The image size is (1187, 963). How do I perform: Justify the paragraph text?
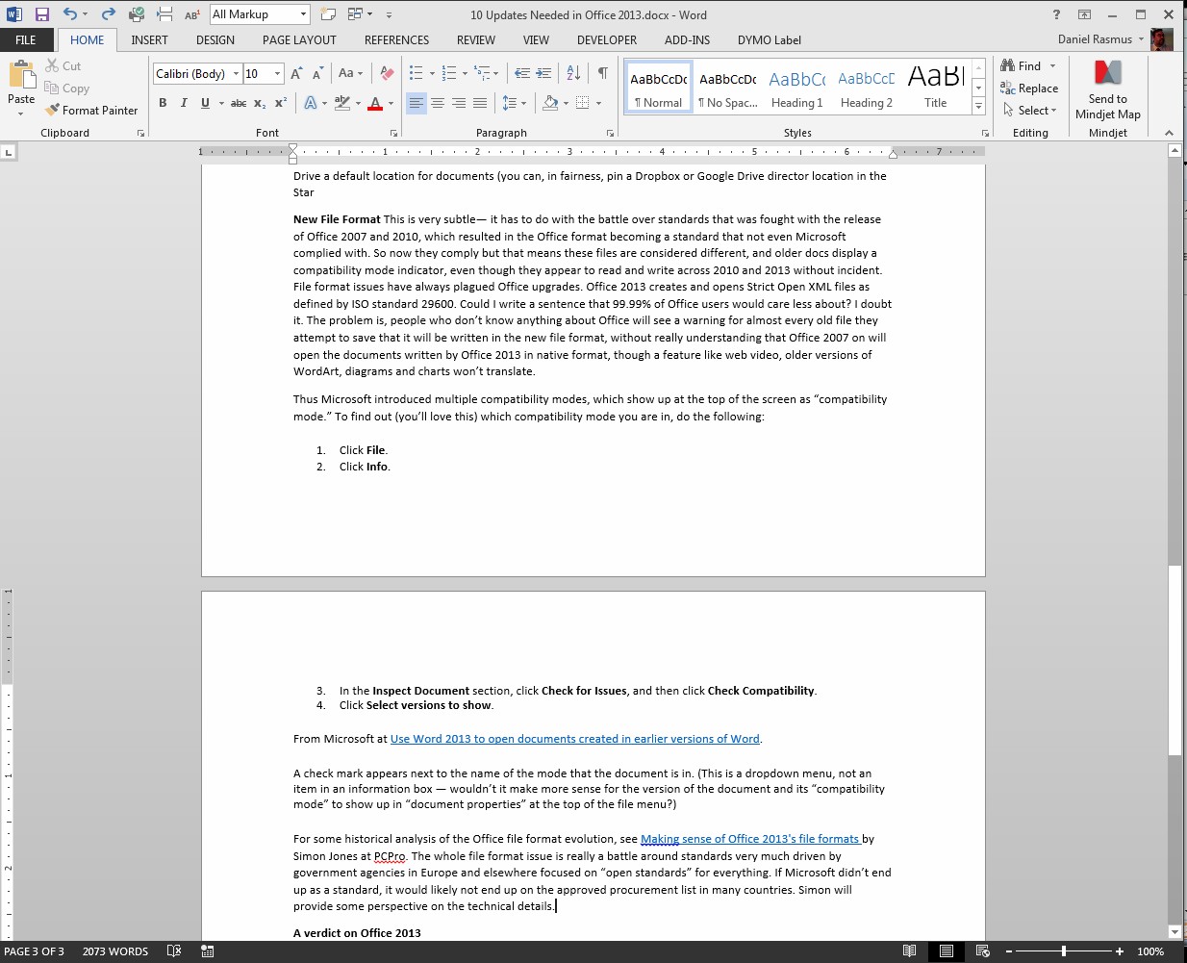tap(480, 103)
